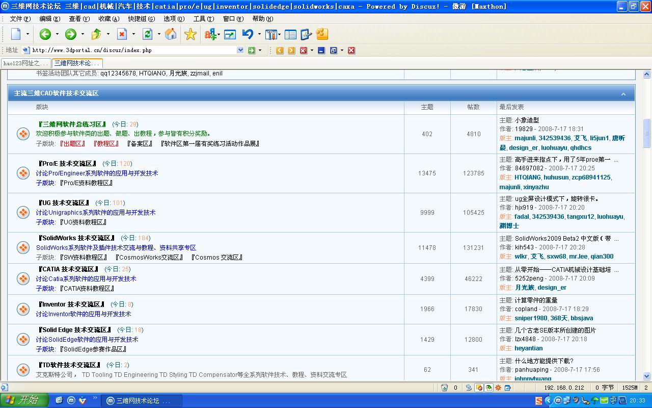This screenshot has height=408, width=652.
Task: Open the 『SW资料教程区』 subforum link
Action: click(x=84, y=258)
